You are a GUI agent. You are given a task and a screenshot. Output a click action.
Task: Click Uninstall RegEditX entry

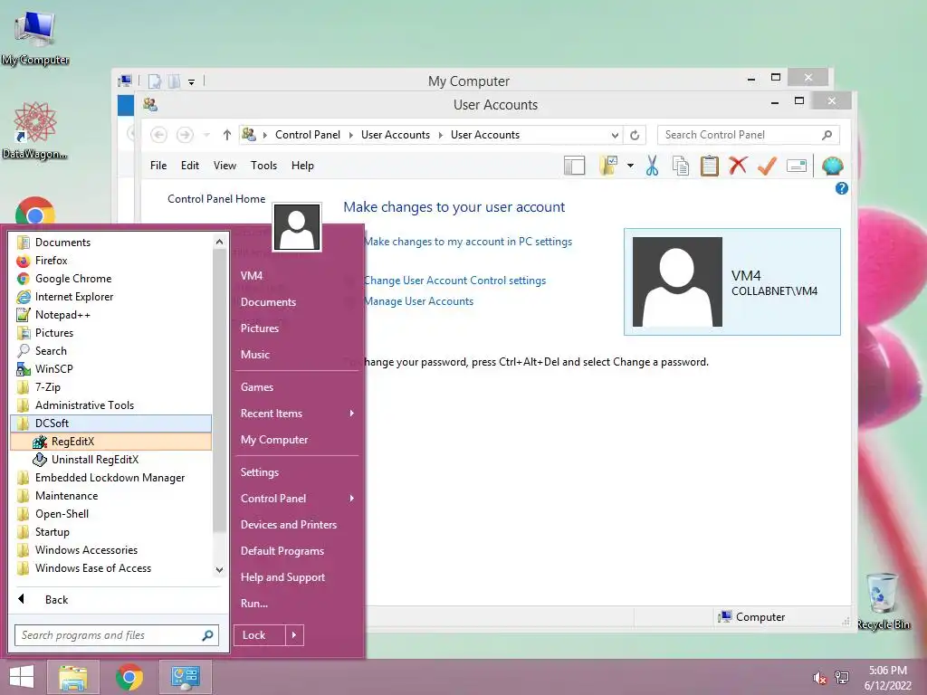coord(111,460)
